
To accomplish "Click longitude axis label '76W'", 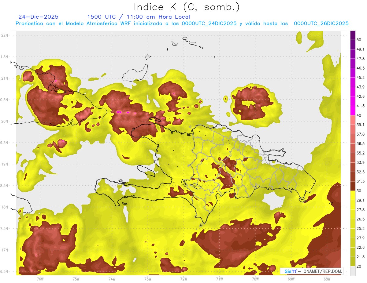I will [40, 279].
